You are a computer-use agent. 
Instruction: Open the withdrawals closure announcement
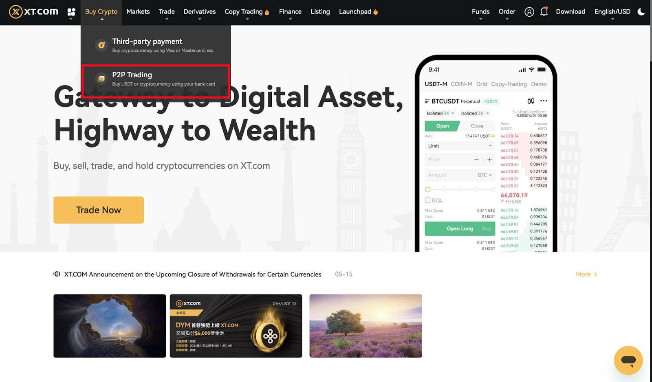click(x=193, y=274)
